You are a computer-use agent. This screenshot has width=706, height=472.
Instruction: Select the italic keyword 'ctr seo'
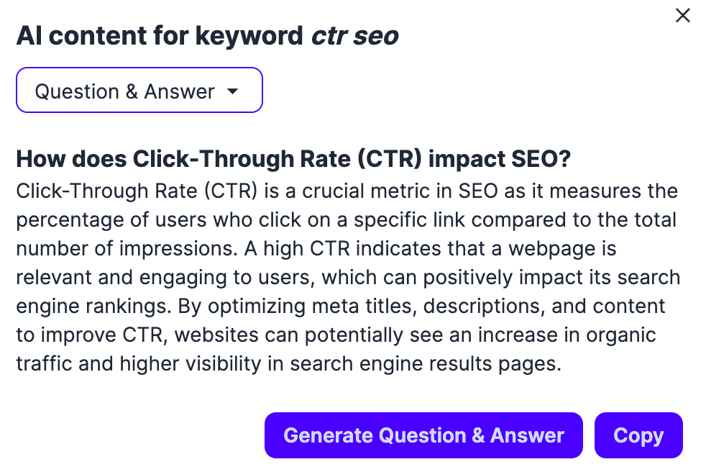354,36
